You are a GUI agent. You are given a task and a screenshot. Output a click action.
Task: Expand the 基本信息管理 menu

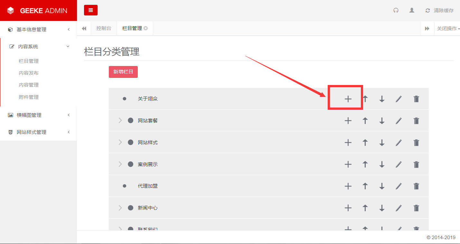[38, 29]
